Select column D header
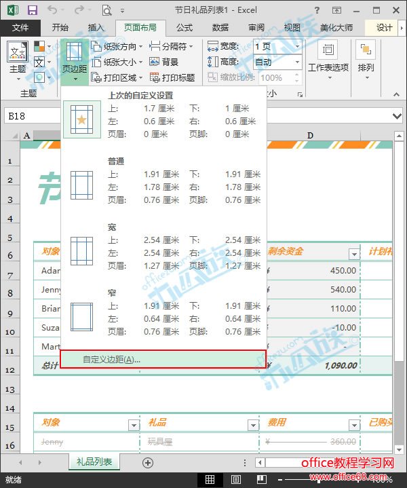This screenshot has height=488, width=407. coord(310,136)
